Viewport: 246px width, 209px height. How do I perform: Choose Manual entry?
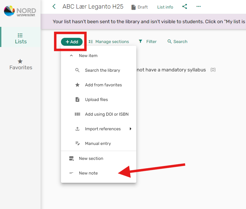point(98,143)
